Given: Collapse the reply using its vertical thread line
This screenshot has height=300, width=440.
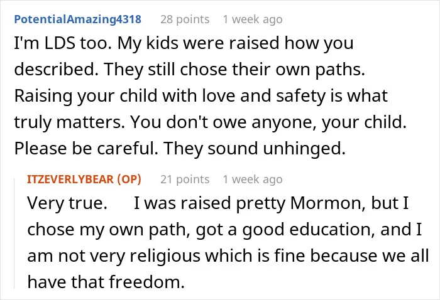Looking at the screenshot, I should [14, 233].
